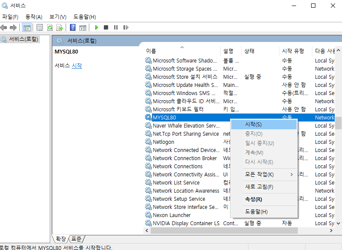
Task: Maximize the 서비스 window
Action: [313, 6]
